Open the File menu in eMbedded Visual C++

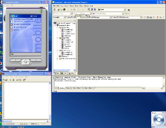point(55,6)
